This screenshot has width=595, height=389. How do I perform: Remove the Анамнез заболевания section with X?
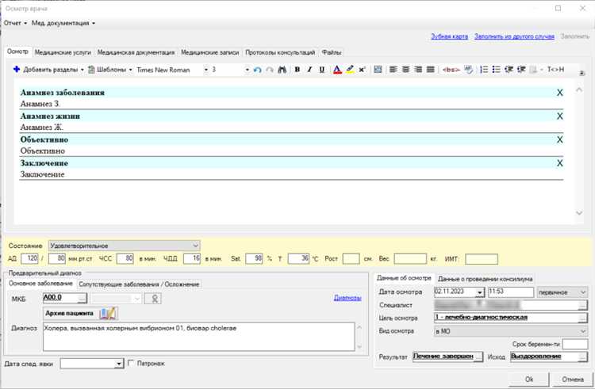pos(559,93)
